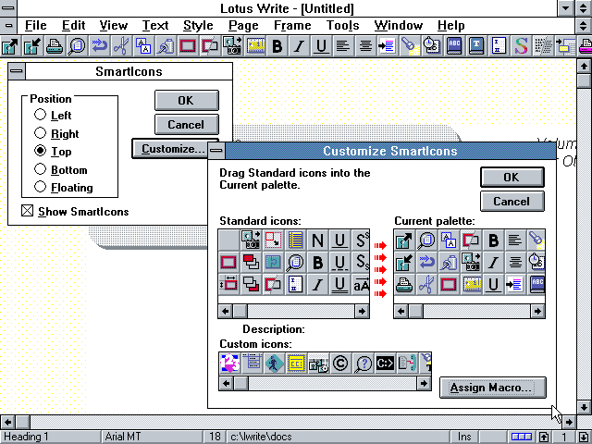This screenshot has width=592, height=444.
Task: Toggle Bold in the main toolbar
Action: click(277, 46)
